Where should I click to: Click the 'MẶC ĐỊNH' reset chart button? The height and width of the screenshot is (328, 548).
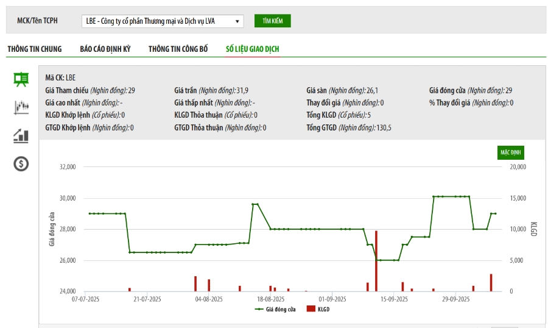pos(510,152)
